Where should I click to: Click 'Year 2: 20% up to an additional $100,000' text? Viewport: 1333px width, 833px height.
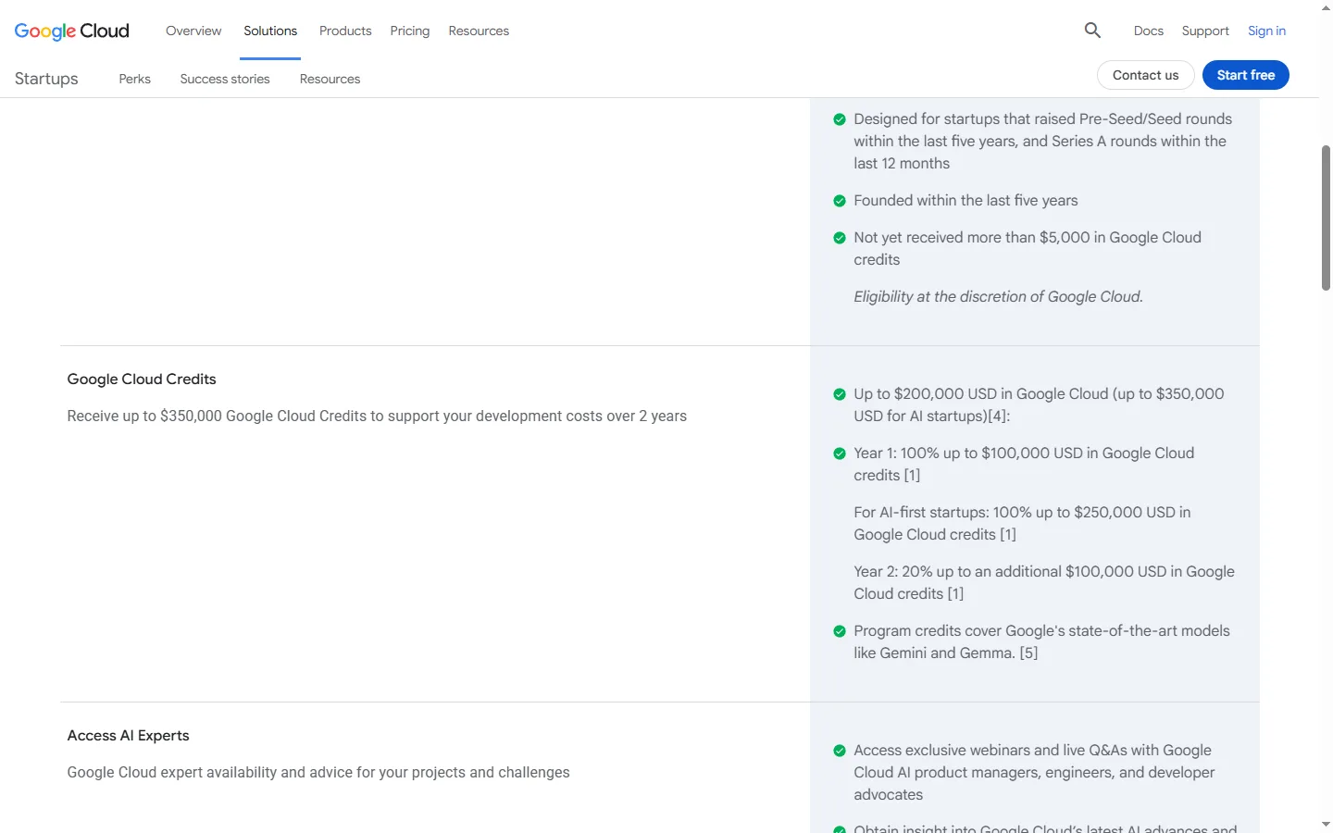click(x=1044, y=583)
